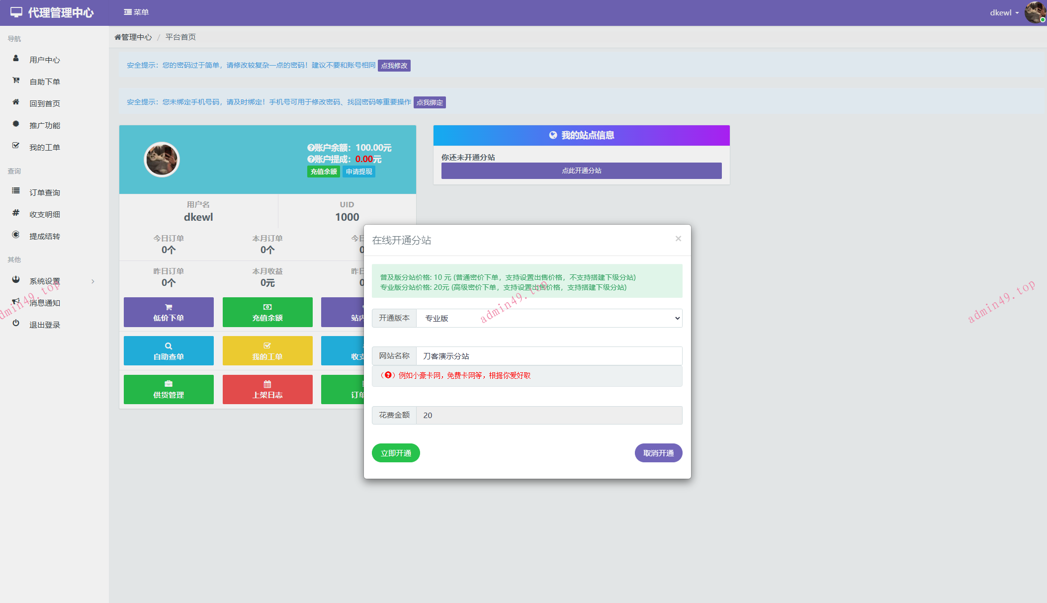Click the power icon beside 退出登录
This screenshot has width=1047, height=603.
[16, 324]
